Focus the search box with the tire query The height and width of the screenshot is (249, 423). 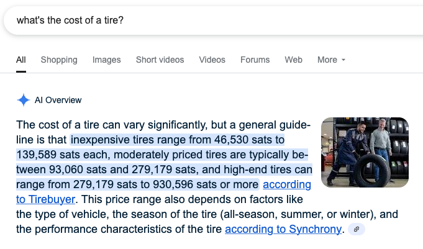coord(213,20)
